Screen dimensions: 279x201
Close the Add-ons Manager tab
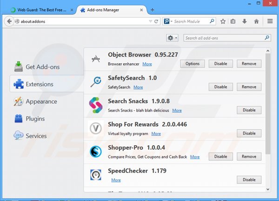pyautogui.click(x=141, y=10)
